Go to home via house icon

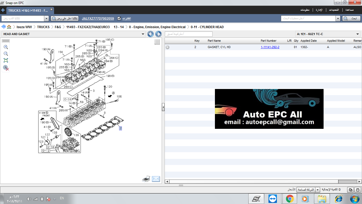coord(9,27)
